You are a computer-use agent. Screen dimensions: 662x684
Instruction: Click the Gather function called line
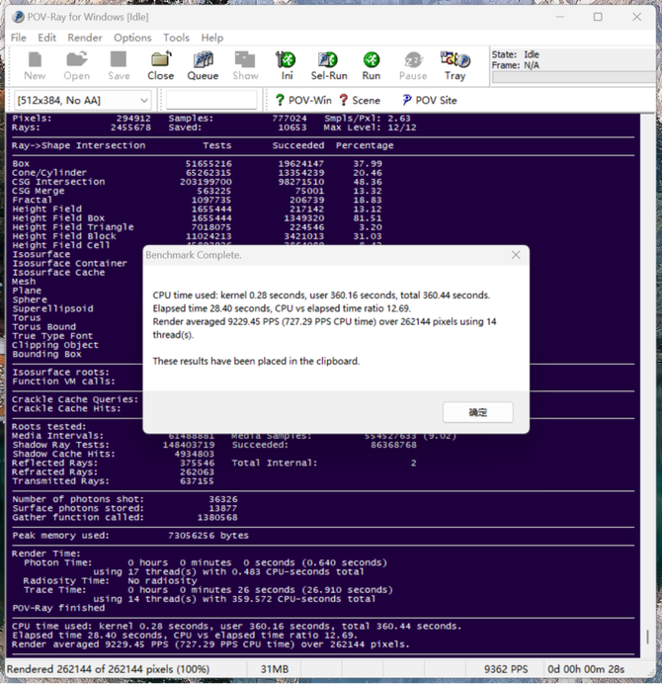pyautogui.click(x=124, y=517)
